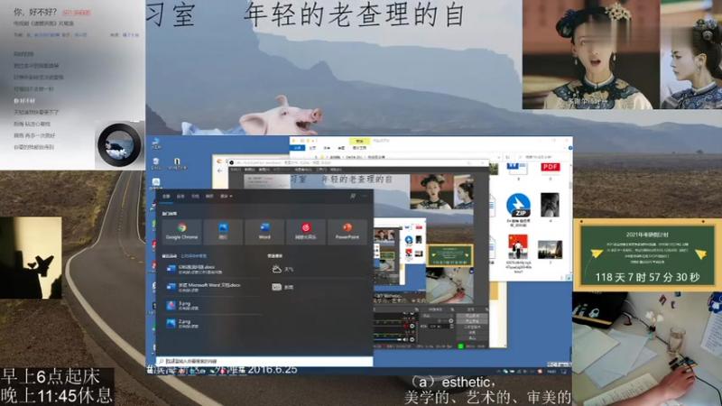Open the recent 2.png image item
This screenshot has width=722, height=406.
tap(213, 324)
